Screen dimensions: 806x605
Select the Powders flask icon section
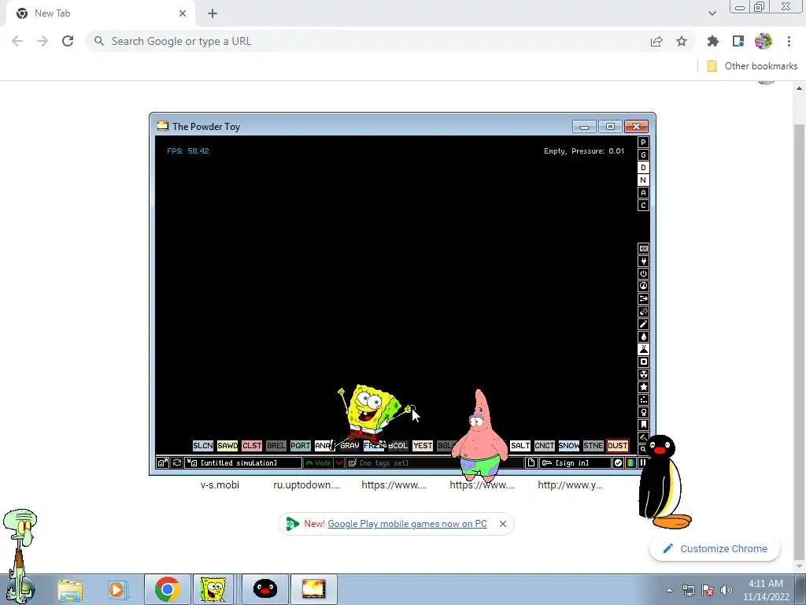click(643, 349)
